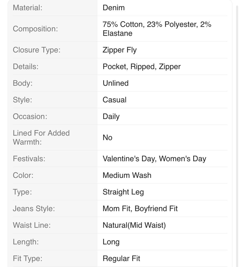Select the Mom Fit, Boyfriend Fit text
The height and width of the screenshot is (267, 240).
pyautogui.click(x=140, y=208)
